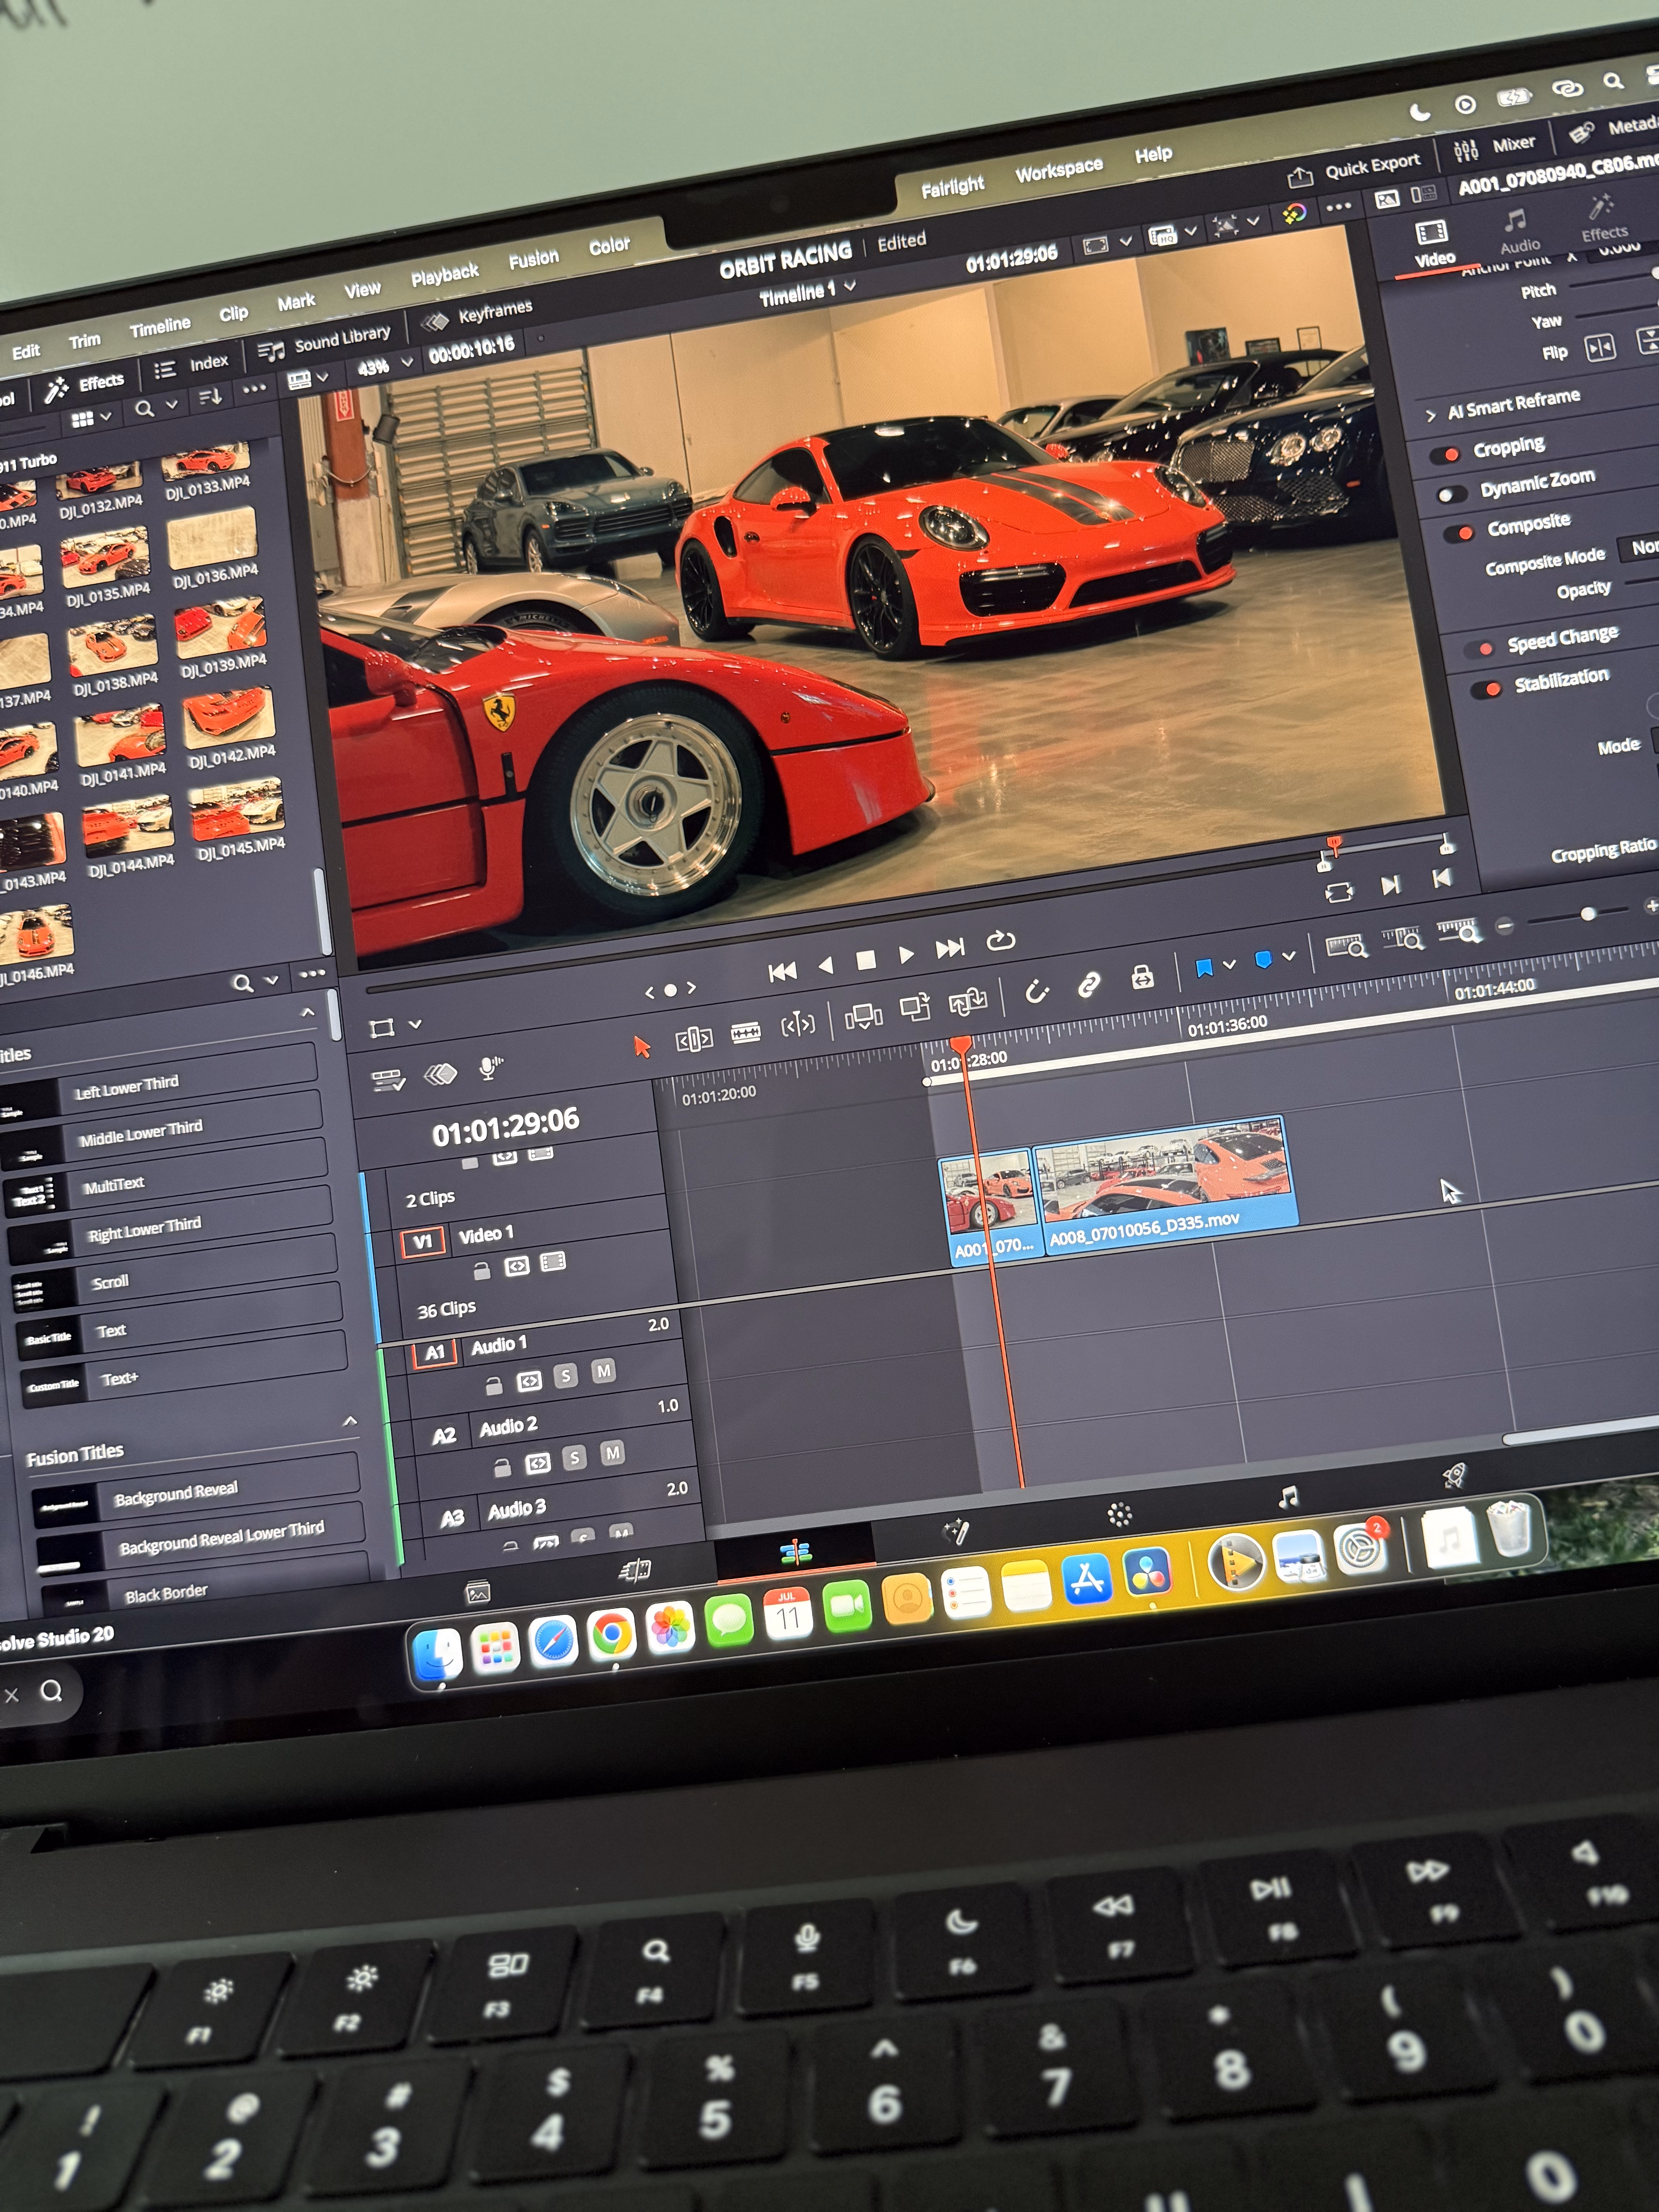Viewport: 1659px width, 2212px height.
Task: Open Safari from the Dock
Action: pyautogui.click(x=553, y=1641)
